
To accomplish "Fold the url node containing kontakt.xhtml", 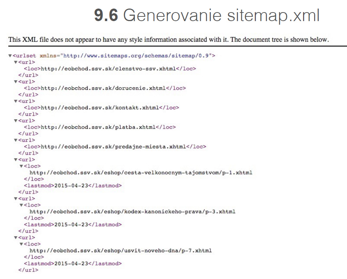I will tap(16, 101).
